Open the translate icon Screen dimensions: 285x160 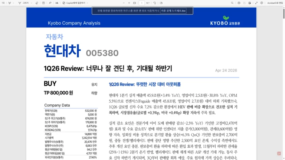click(57, 3)
